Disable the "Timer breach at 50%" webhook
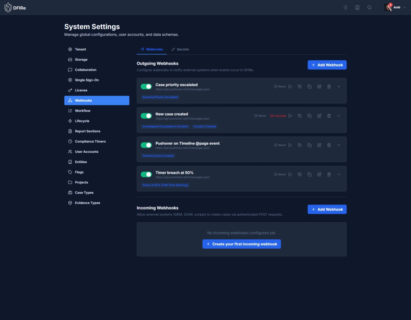Screen dimensions: 411x320 point(146,174)
